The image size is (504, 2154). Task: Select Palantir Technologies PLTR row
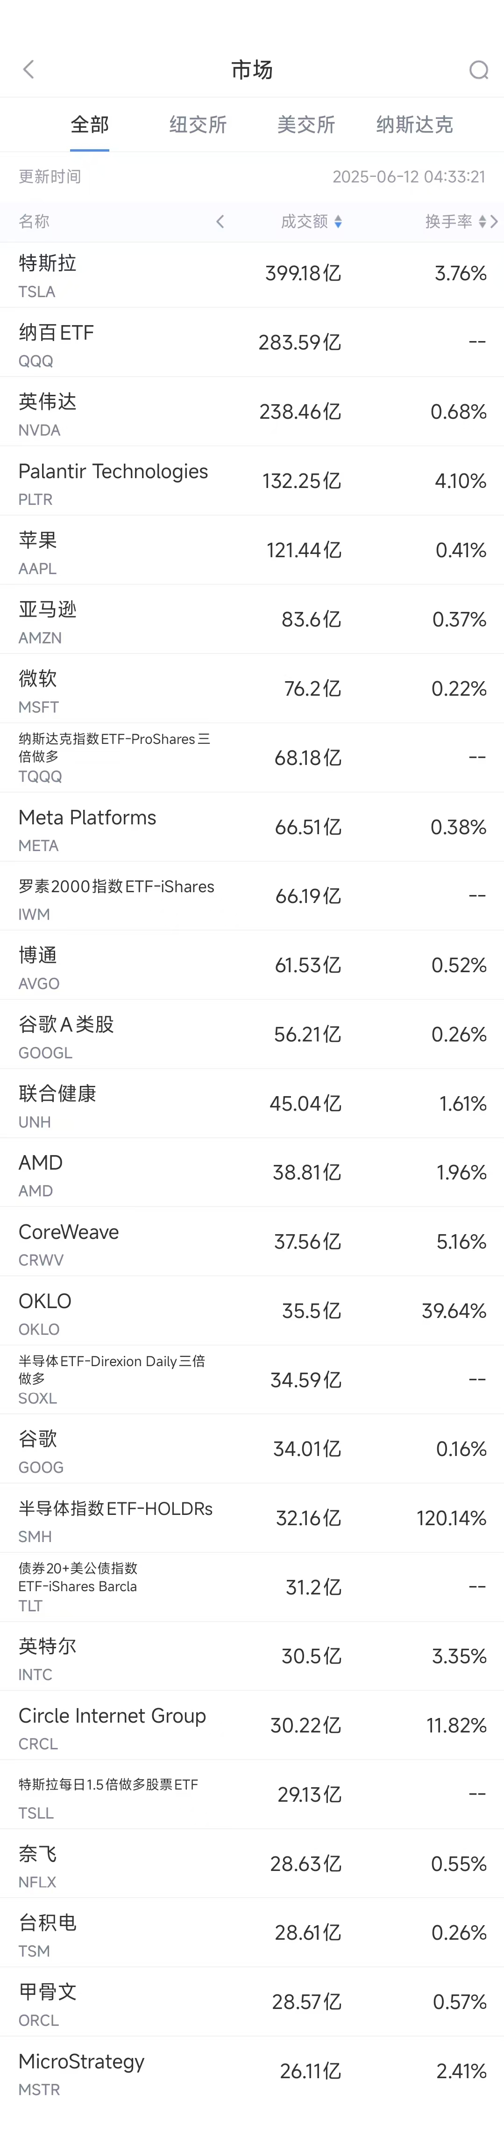pos(252,482)
